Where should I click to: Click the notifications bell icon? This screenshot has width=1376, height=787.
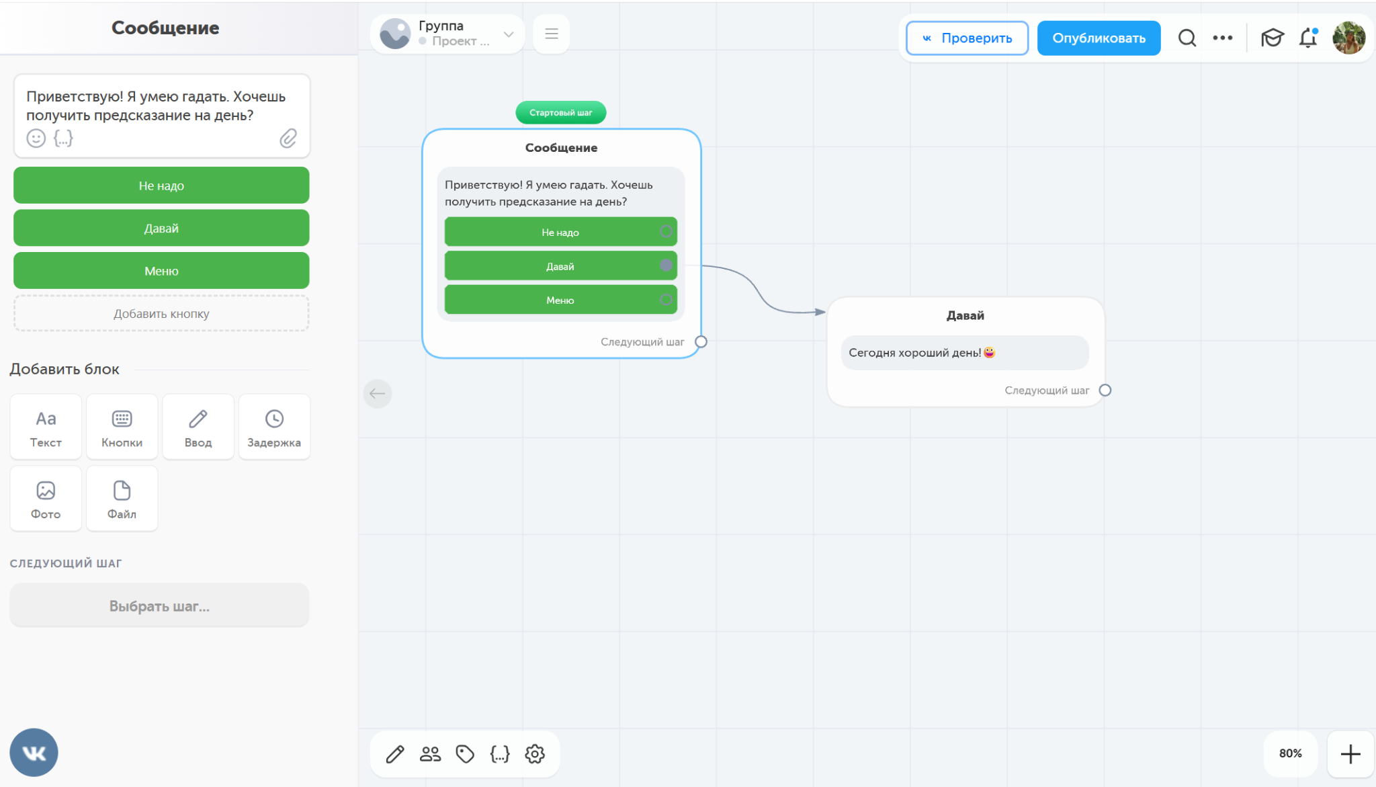1307,38
